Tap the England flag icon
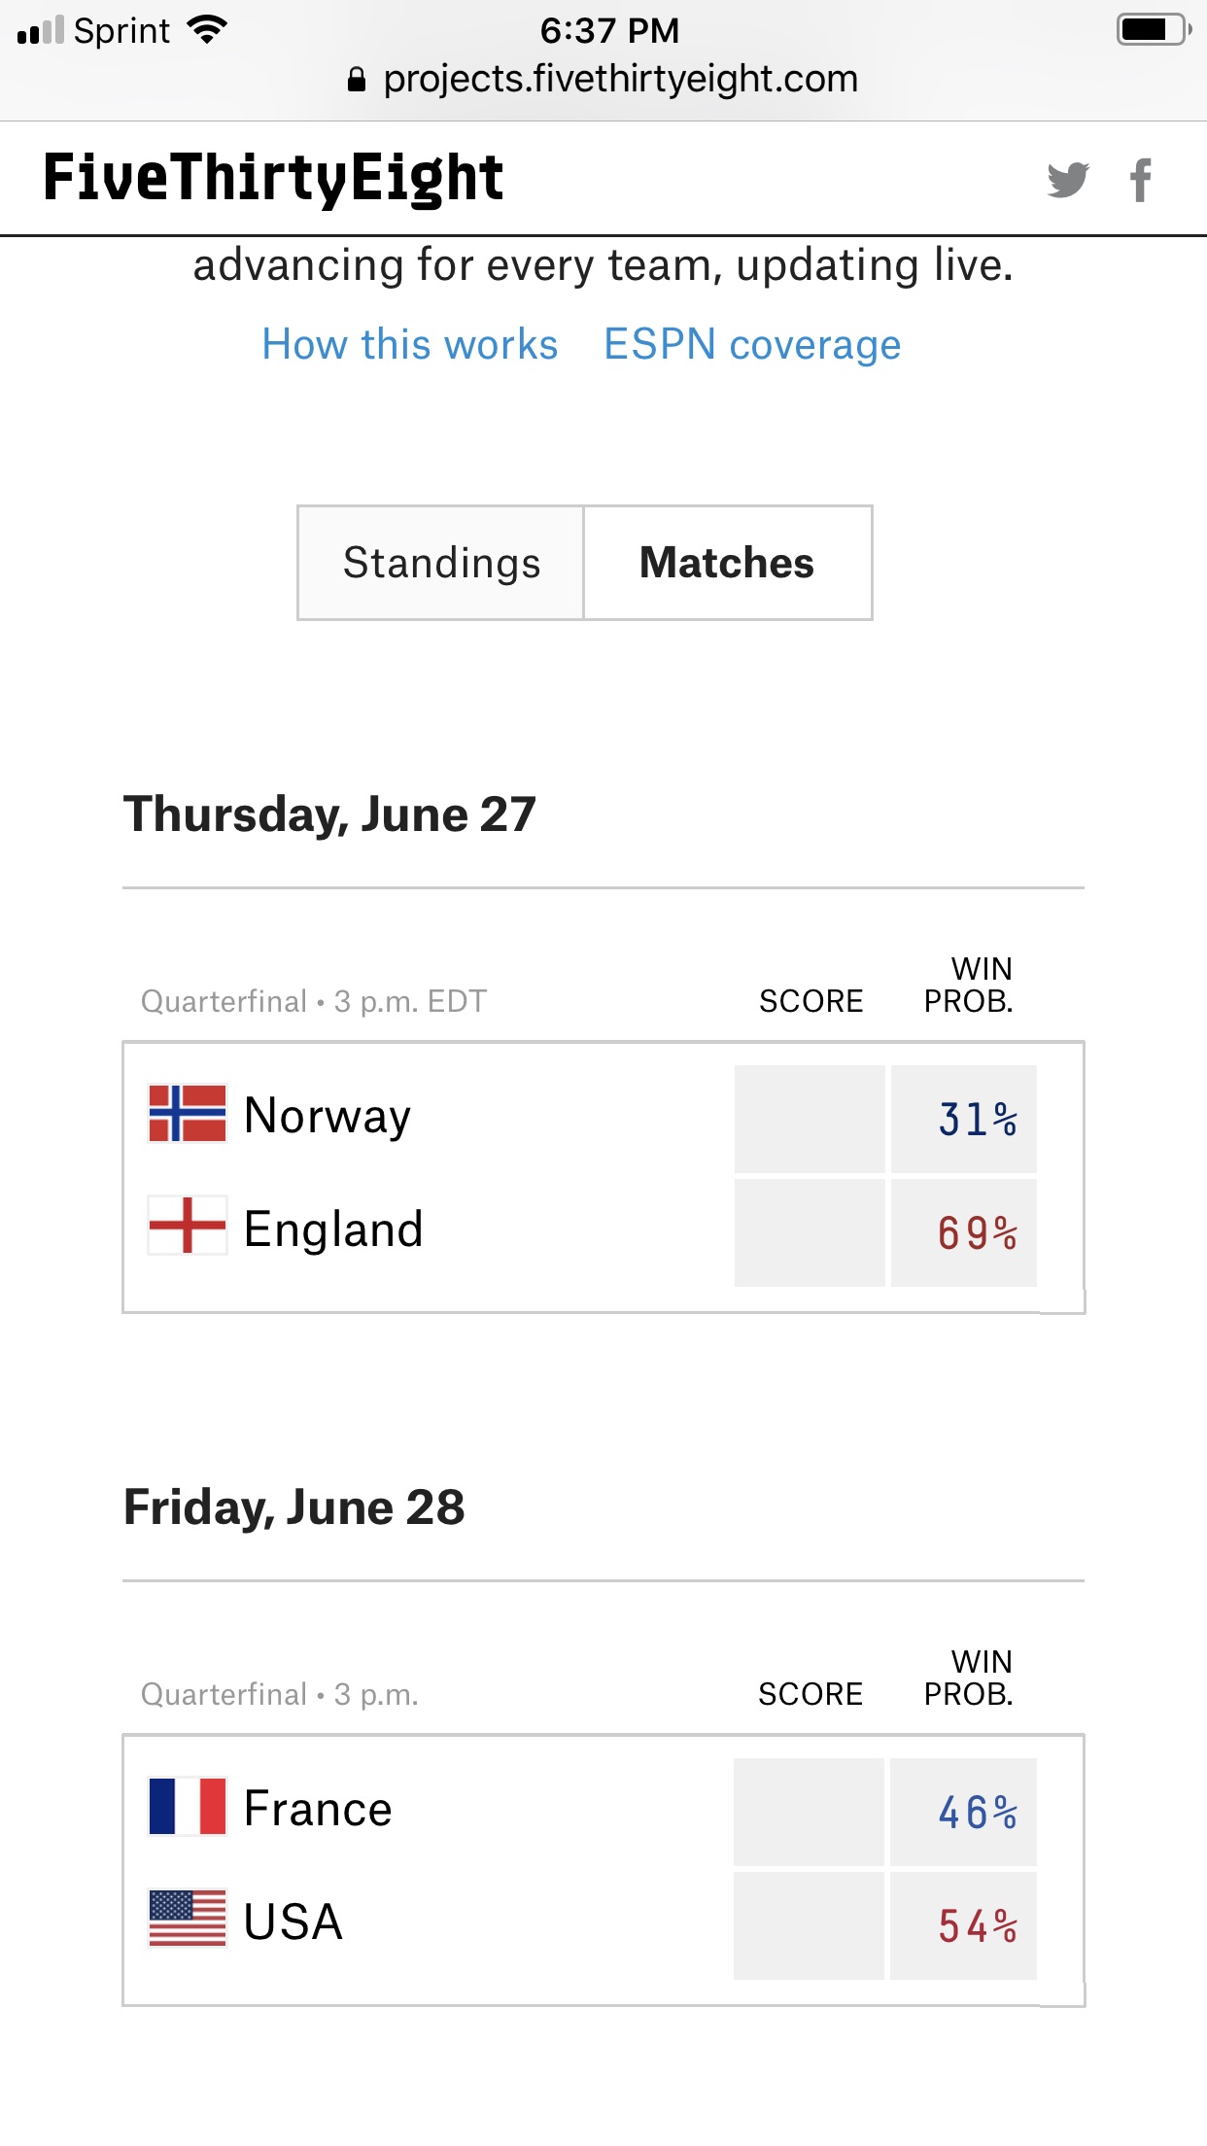 188,1226
